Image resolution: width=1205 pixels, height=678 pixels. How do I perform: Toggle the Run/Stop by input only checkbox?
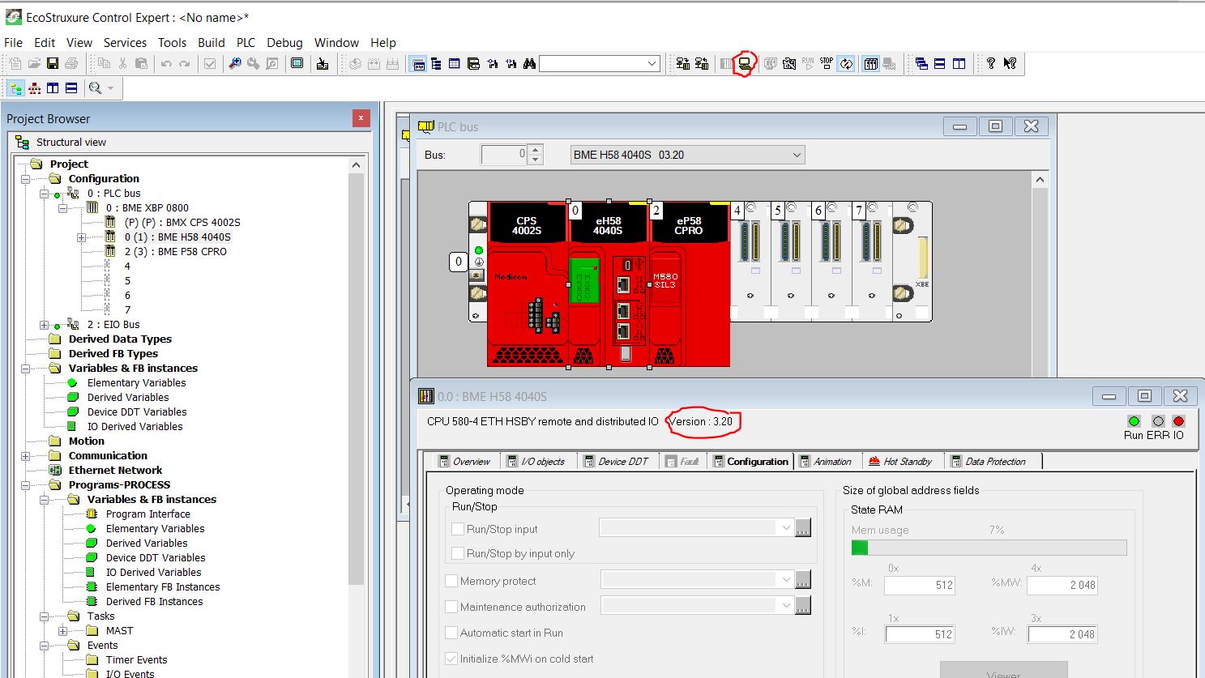(x=458, y=553)
